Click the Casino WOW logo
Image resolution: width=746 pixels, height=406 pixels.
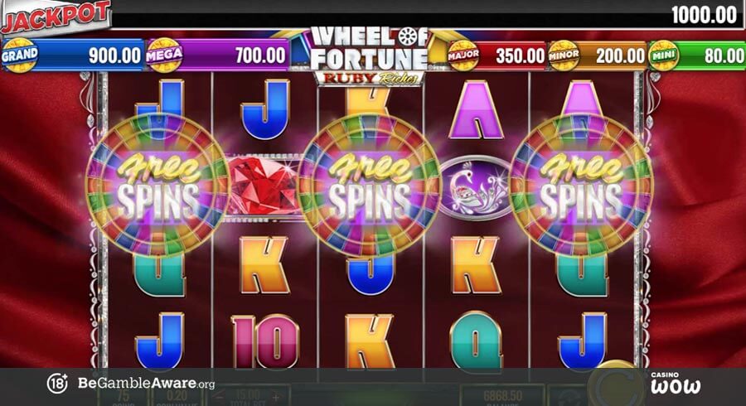675,383
